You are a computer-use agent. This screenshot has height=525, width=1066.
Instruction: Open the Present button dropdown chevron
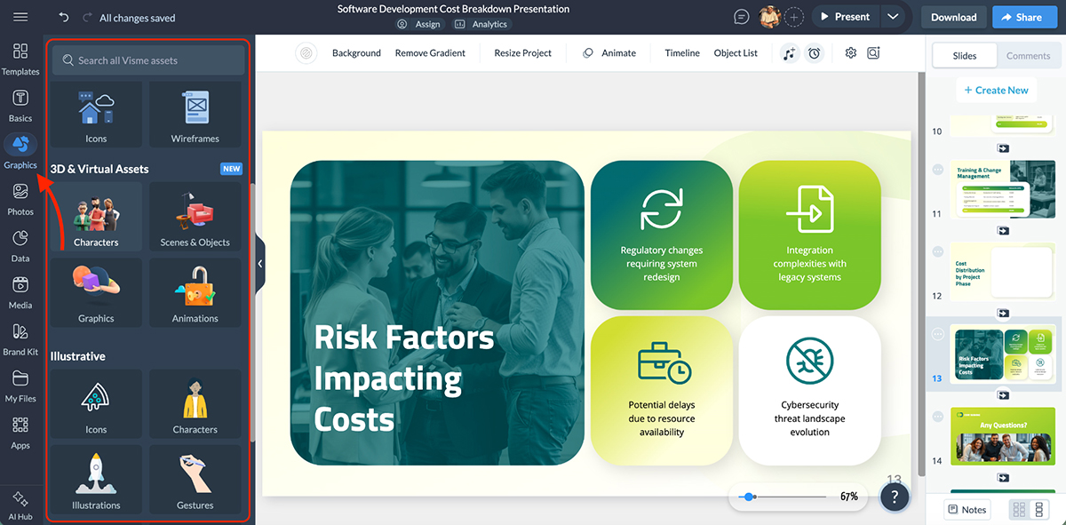(x=894, y=16)
